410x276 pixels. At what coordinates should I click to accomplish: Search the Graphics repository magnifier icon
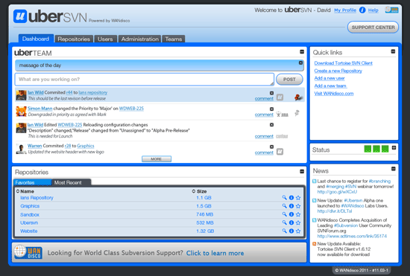coord(285,206)
